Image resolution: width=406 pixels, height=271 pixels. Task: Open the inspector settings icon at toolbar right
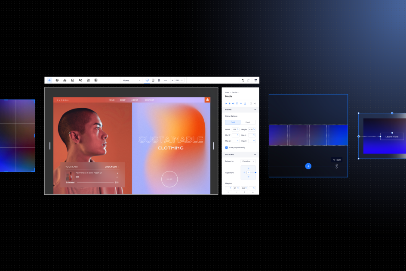point(255,80)
